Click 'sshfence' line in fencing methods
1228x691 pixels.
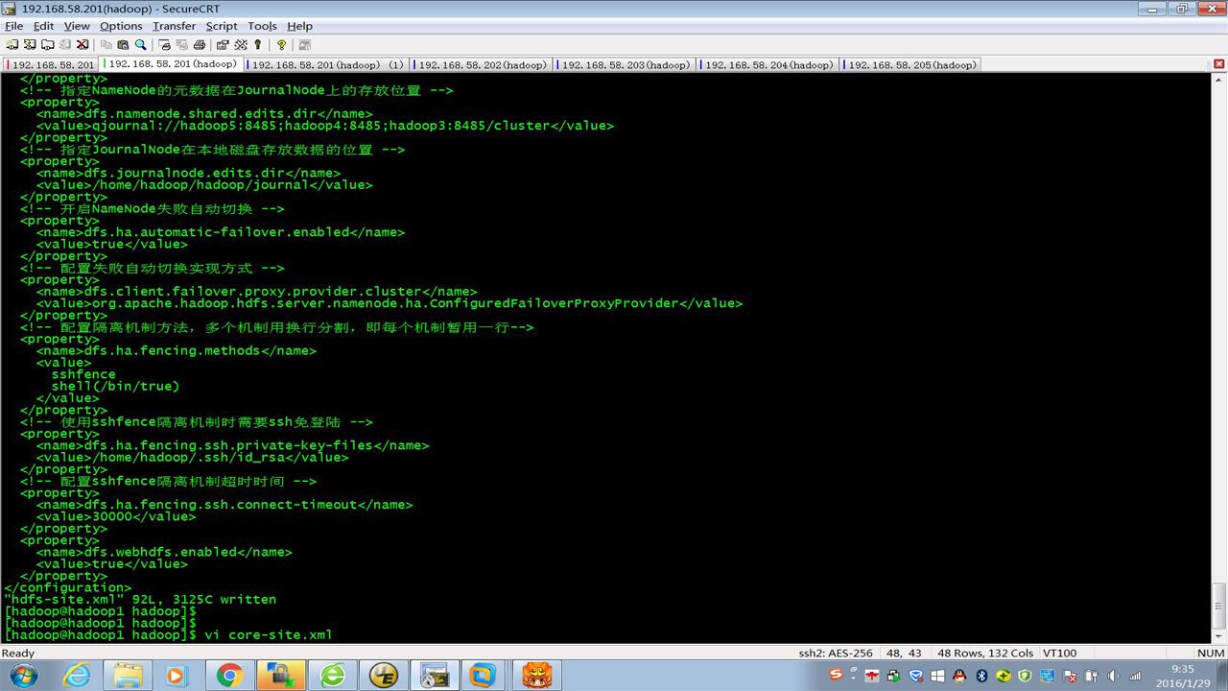pyautogui.click(x=83, y=375)
